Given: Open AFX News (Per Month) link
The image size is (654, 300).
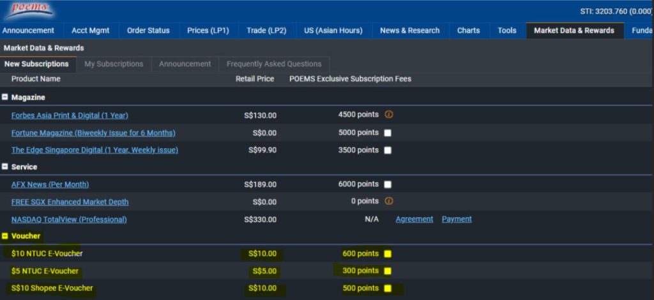Looking at the screenshot, I should [x=50, y=184].
